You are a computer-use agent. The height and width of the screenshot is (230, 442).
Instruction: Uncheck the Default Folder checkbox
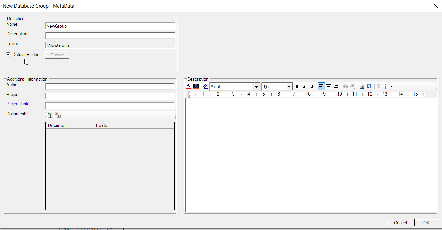pyautogui.click(x=8, y=55)
